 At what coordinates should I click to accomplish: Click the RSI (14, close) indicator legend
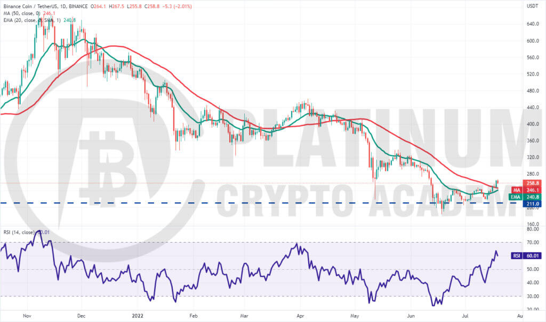pos(19,232)
